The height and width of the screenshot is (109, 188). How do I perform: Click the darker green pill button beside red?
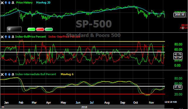point(49,29)
